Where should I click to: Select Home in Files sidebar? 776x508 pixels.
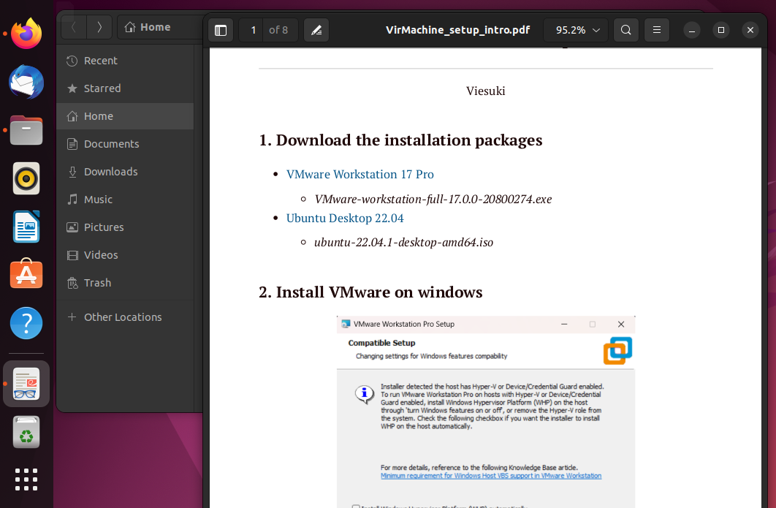tap(125, 116)
